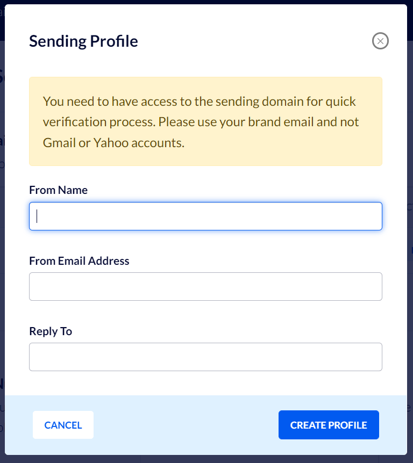This screenshot has width=413, height=463.
Task: Click the "Sending Profile" dialog heading
Action: pyautogui.click(x=83, y=41)
